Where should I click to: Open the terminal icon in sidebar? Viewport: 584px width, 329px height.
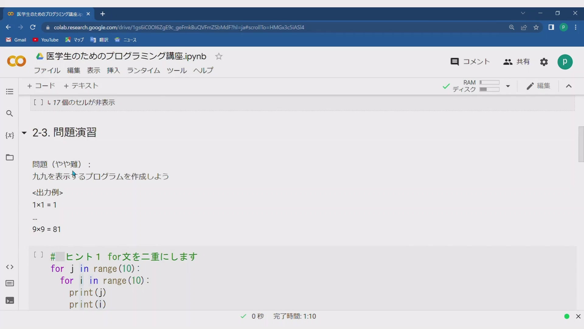tap(10, 301)
